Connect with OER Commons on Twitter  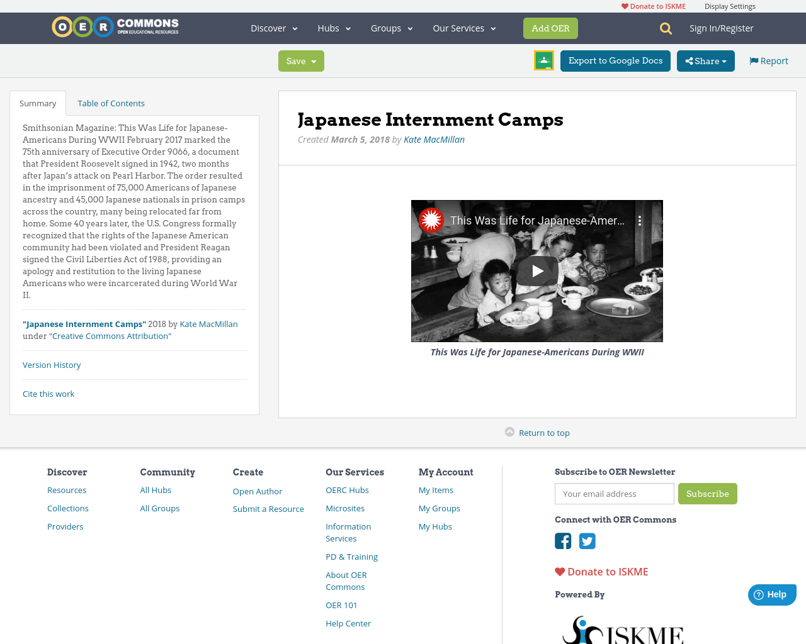point(587,540)
